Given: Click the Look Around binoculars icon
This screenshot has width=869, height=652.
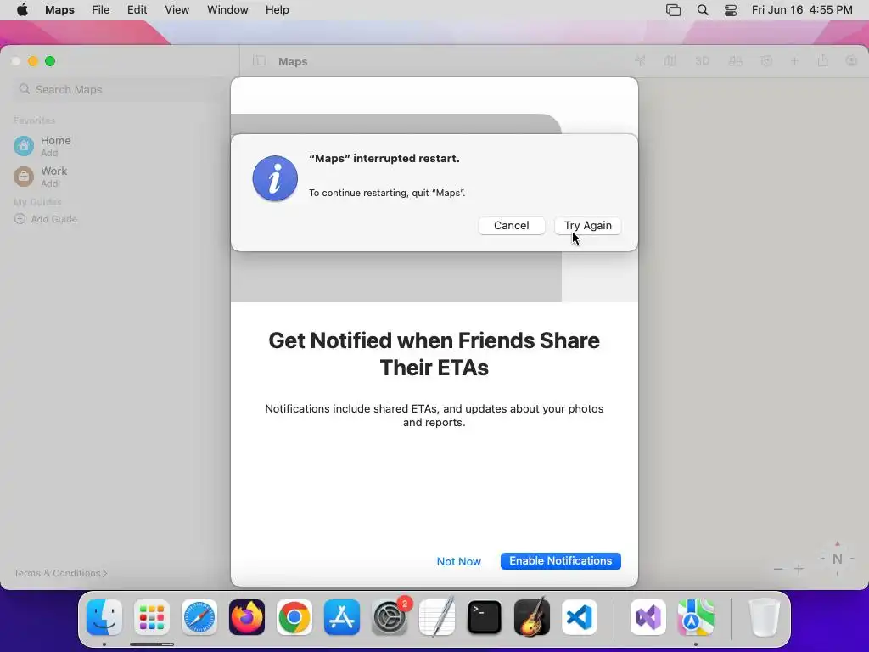Looking at the screenshot, I should coord(736,61).
